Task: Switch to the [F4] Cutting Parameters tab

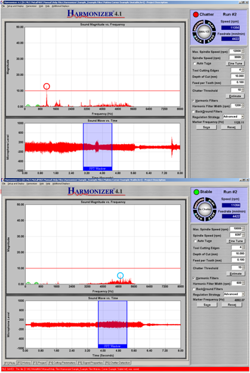Action: (x=61, y=363)
